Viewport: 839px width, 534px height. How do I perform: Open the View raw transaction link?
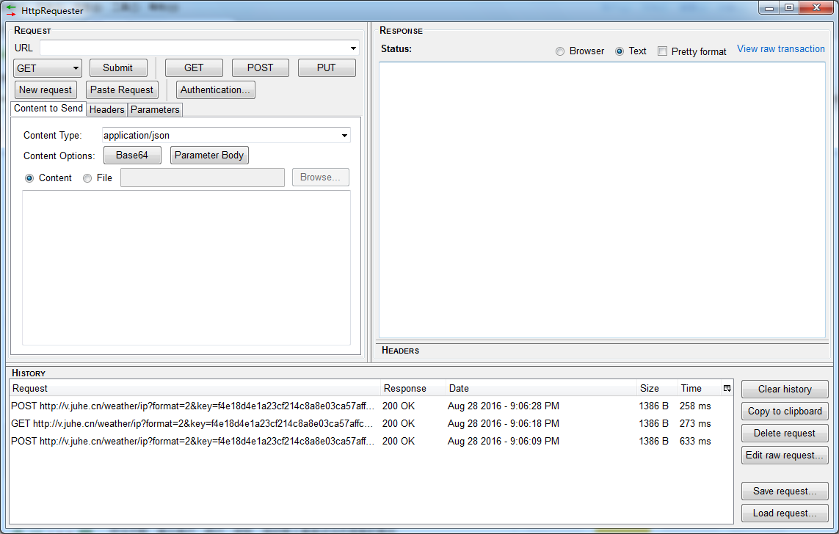[781, 48]
